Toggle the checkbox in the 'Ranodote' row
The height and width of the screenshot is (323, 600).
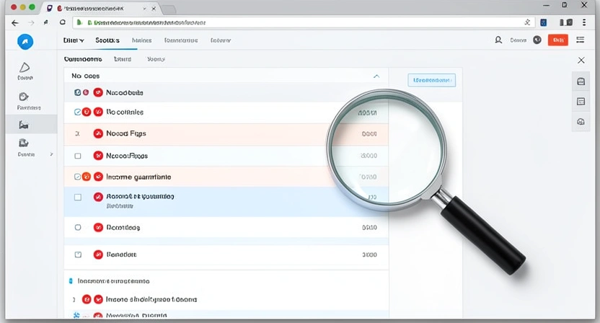[x=78, y=255]
